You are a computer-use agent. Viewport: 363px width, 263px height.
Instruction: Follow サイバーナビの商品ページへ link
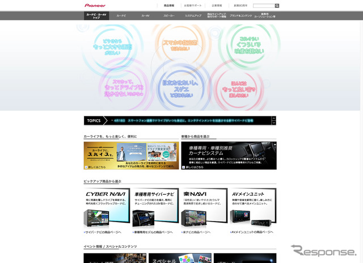[103, 232]
